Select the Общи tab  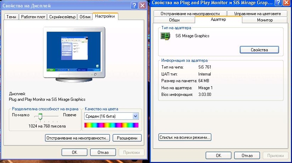[x=174, y=20]
